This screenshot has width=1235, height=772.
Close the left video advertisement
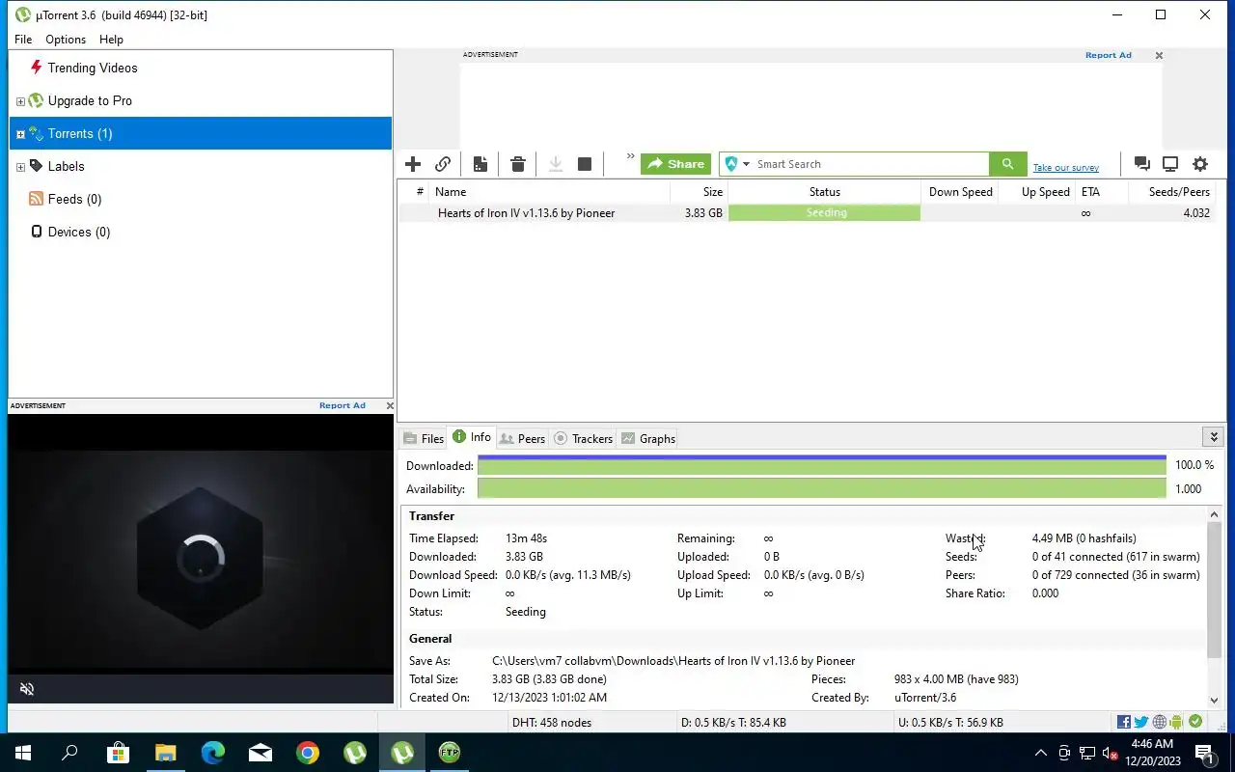click(389, 405)
